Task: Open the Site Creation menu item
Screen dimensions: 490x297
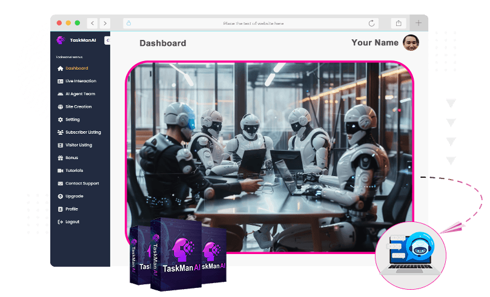Action: pyautogui.click(x=80, y=106)
